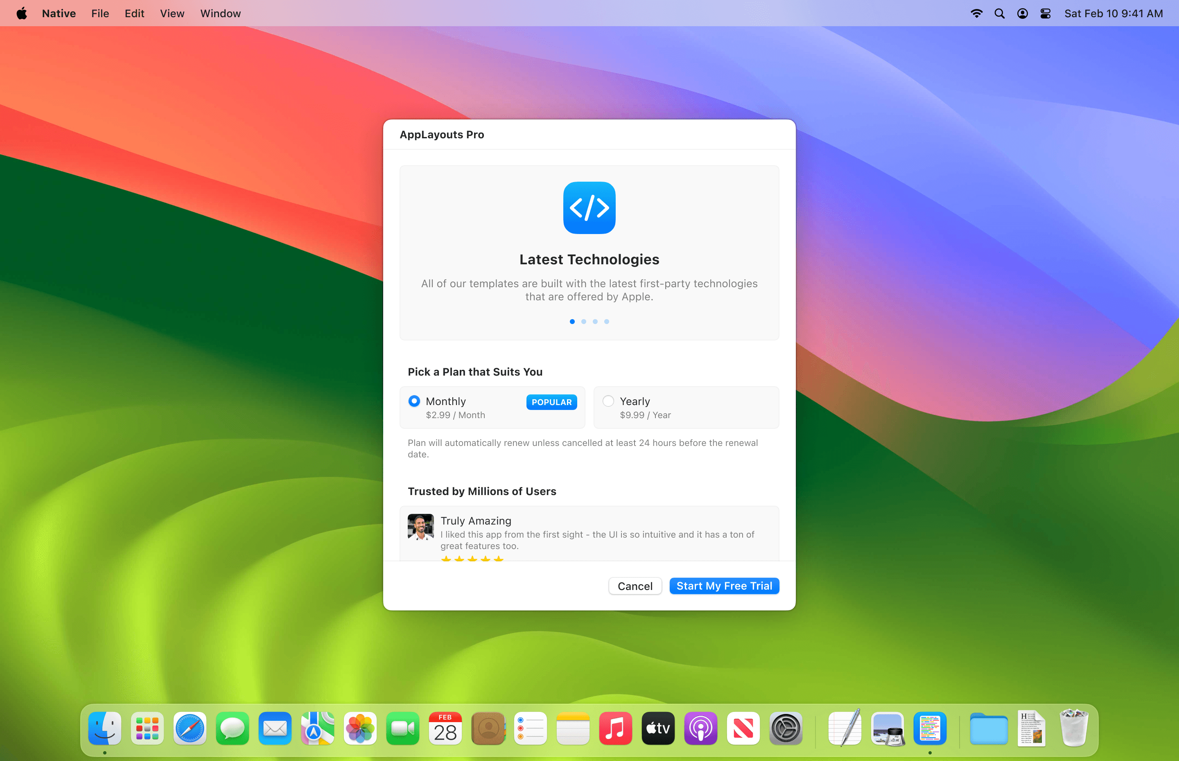Navigate to fourth carousel slide dot

coord(606,321)
